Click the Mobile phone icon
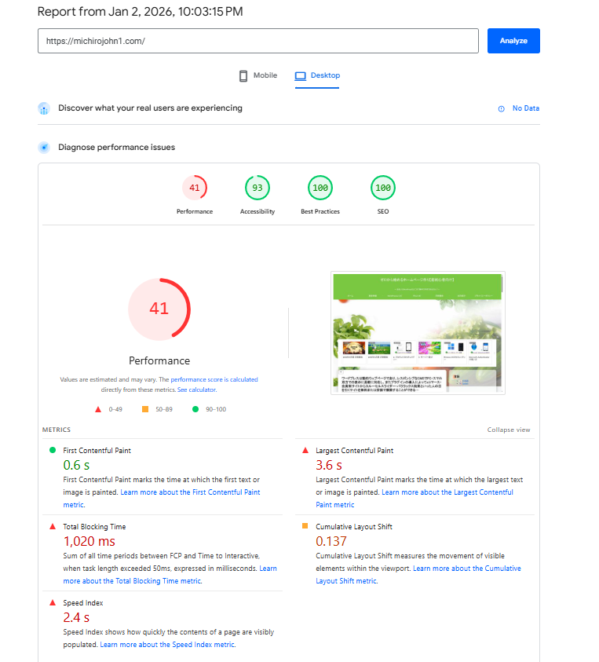 coord(243,76)
